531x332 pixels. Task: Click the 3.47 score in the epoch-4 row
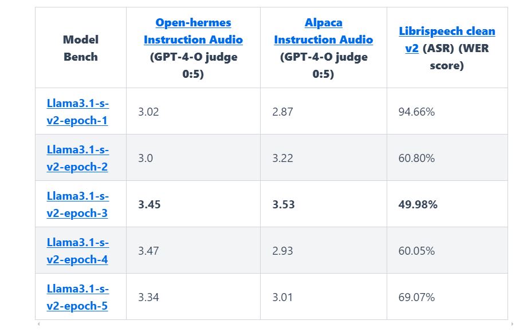point(149,251)
